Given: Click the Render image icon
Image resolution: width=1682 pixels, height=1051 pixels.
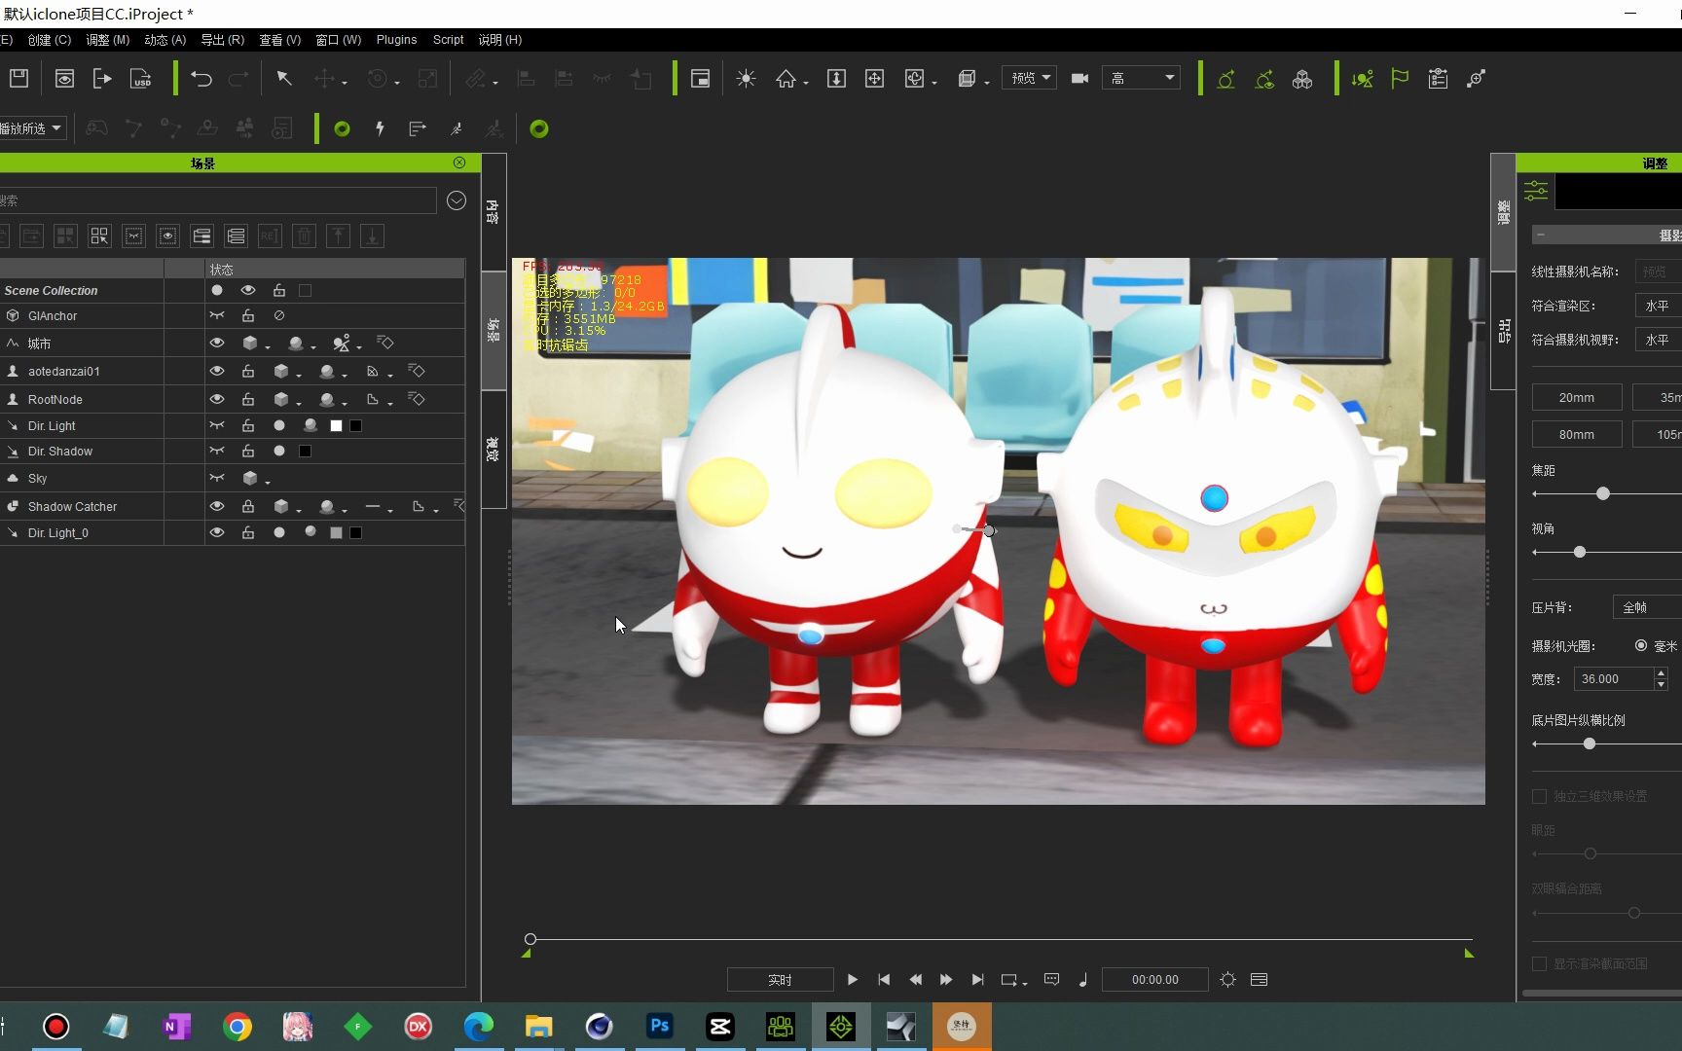Looking at the screenshot, I should [64, 79].
